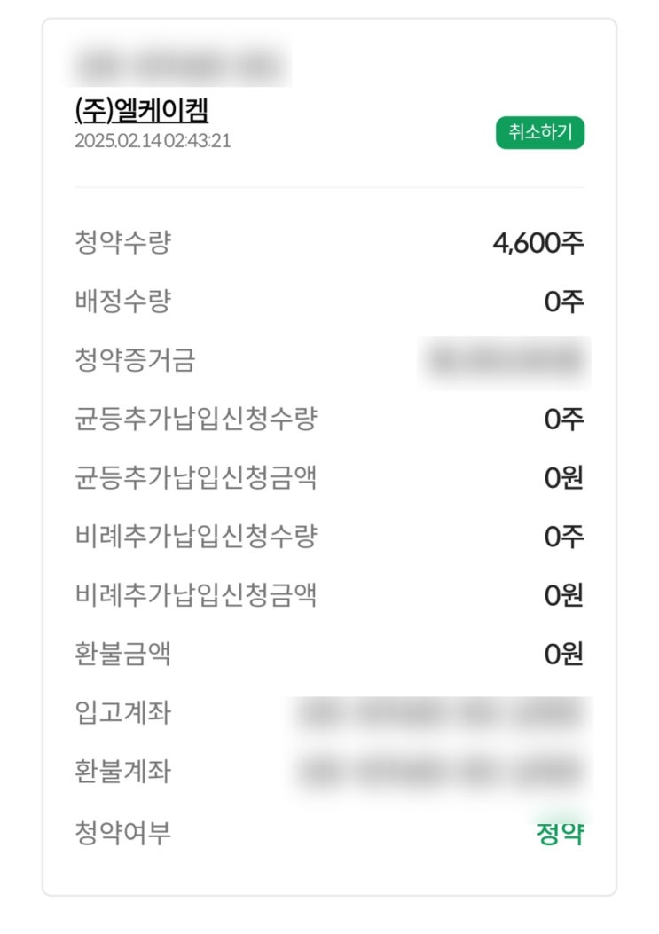The width and height of the screenshot is (659, 934).
Task: Open the (주)엘케이켐 company link
Action: click(x=142, y=109)
